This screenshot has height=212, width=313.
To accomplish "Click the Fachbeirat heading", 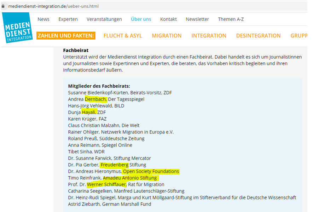I will pos(76,50).
